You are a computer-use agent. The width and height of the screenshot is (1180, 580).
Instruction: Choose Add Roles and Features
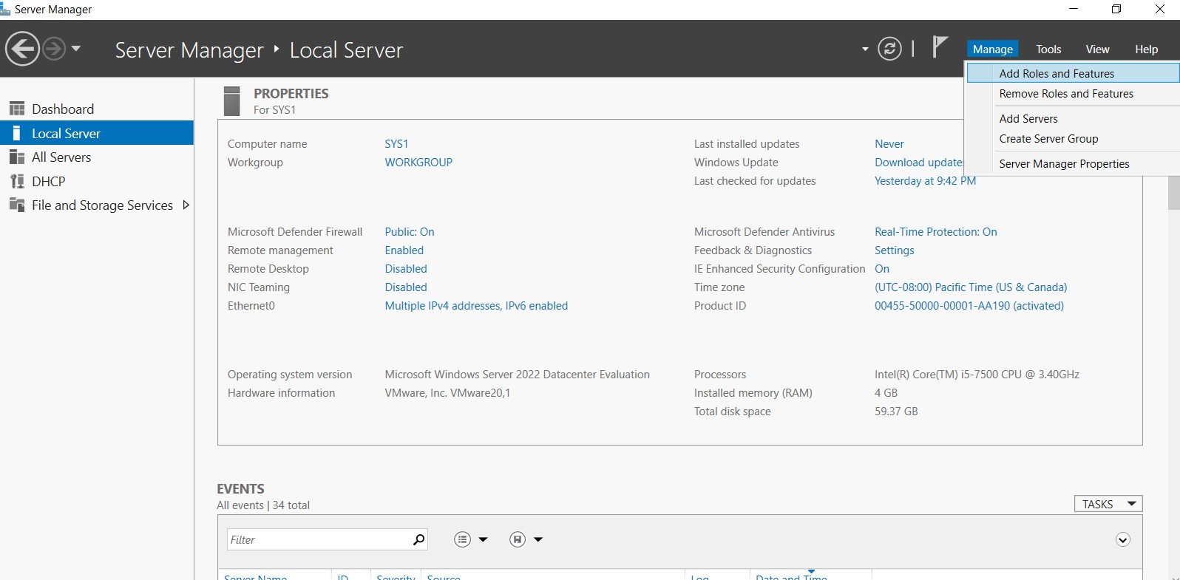pos(1073,73)
